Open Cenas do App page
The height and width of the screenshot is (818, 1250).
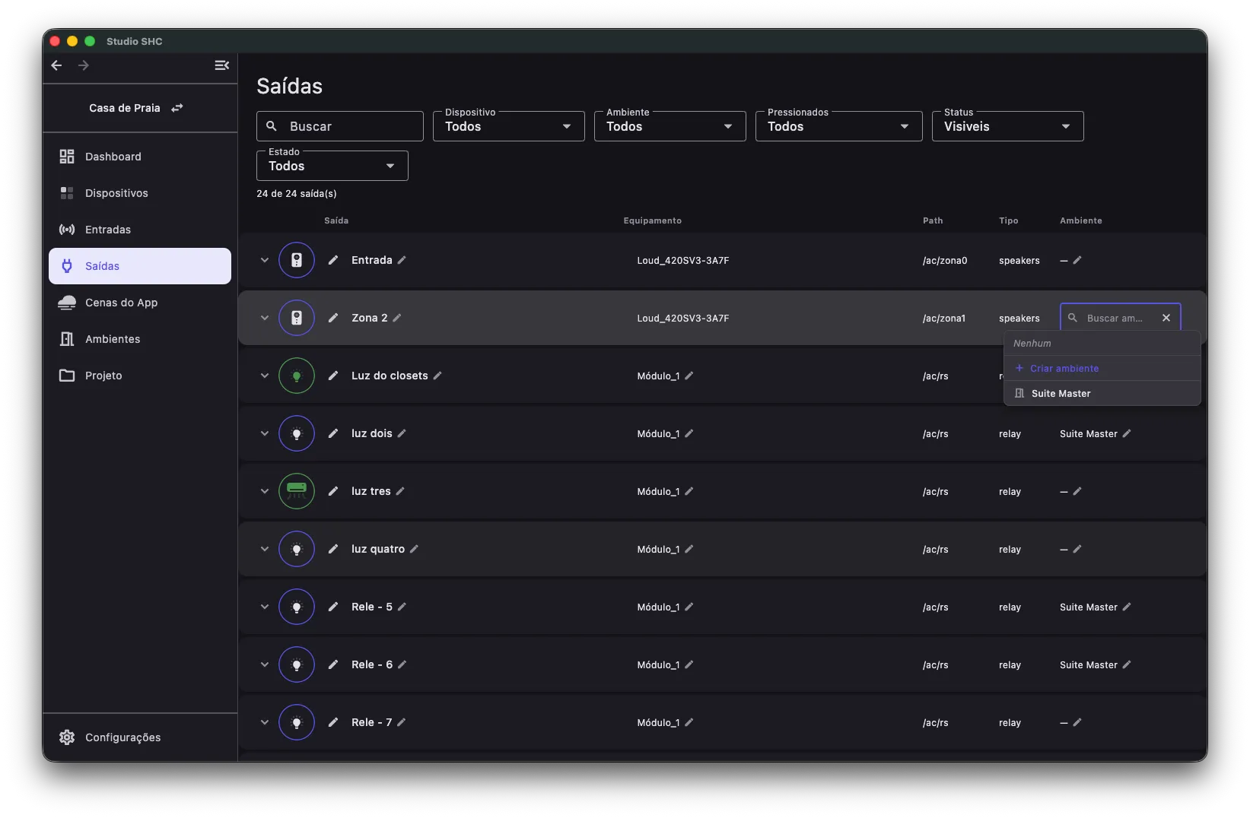(140, 303)
